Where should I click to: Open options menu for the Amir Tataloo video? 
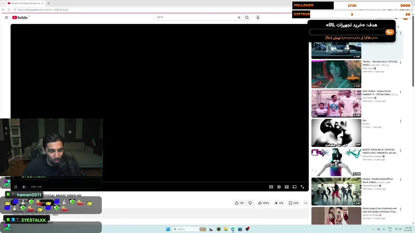400,92
